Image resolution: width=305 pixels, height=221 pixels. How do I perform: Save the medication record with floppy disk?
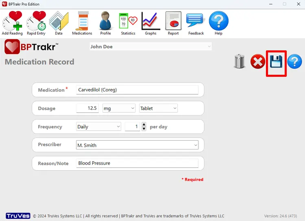(x=276, y=63)
